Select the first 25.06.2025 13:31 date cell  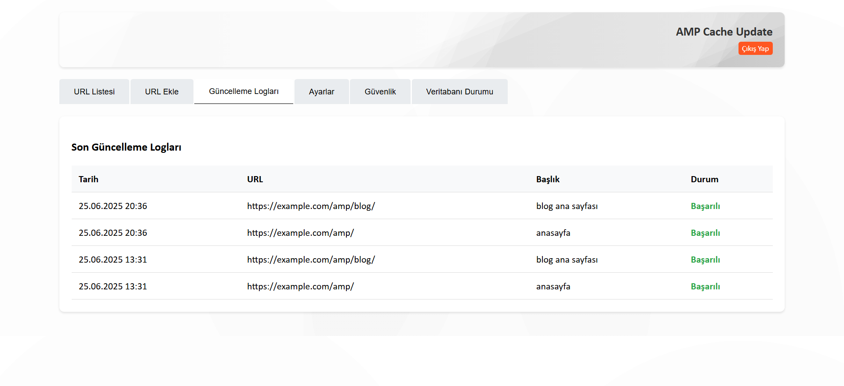click(113, 260)
